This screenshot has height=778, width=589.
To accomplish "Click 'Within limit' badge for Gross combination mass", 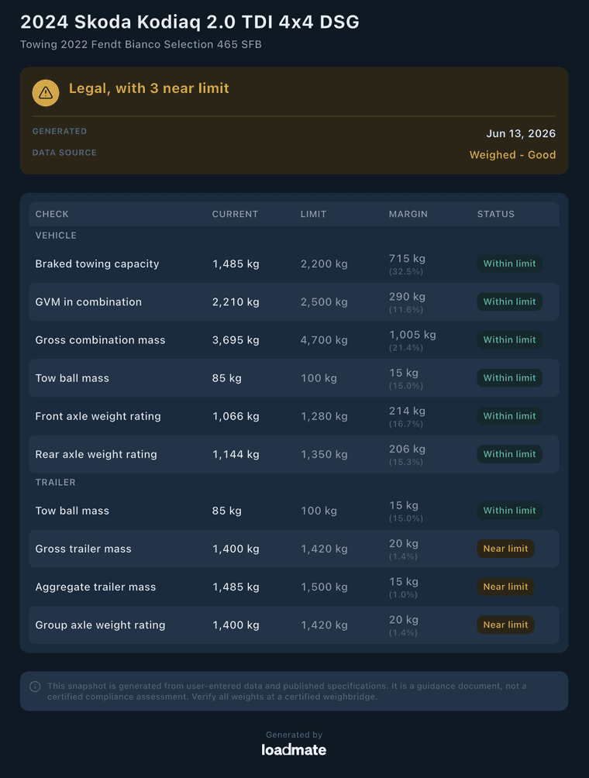I will click(509, 340).
